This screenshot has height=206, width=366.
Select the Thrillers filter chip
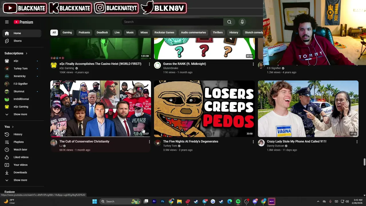click(x=218, y=33)
